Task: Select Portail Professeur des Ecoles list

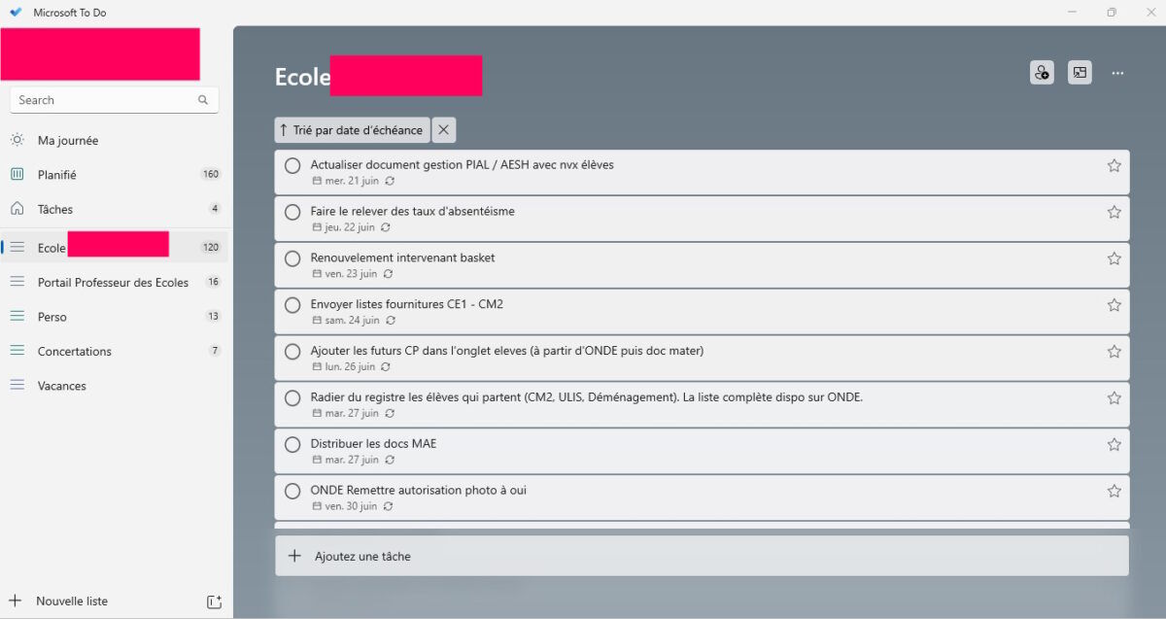Action: [115, 283]
